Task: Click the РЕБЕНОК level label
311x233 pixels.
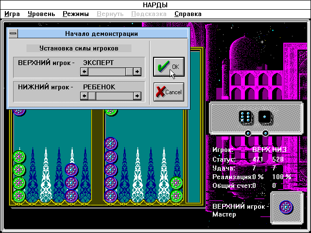Action: tap(99, 87)
